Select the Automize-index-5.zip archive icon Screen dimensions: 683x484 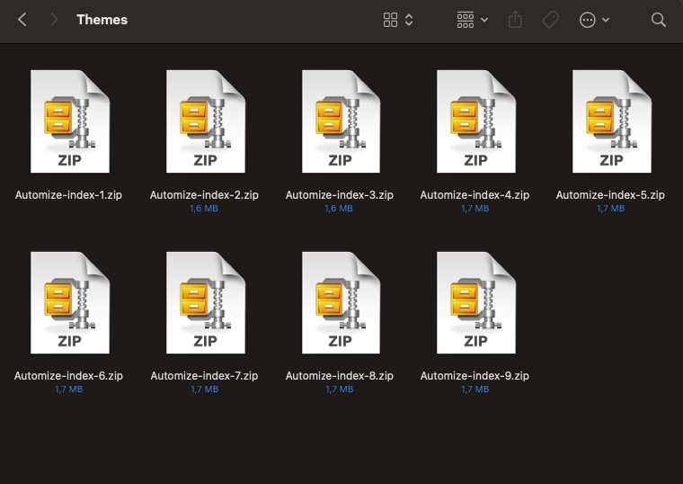coord(611,121)
